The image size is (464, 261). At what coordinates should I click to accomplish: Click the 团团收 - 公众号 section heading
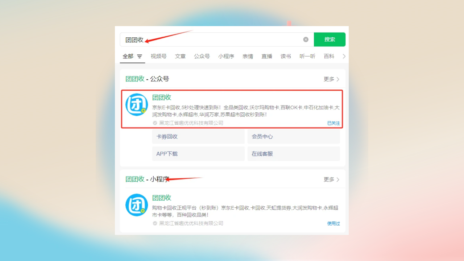coord(147,79)
